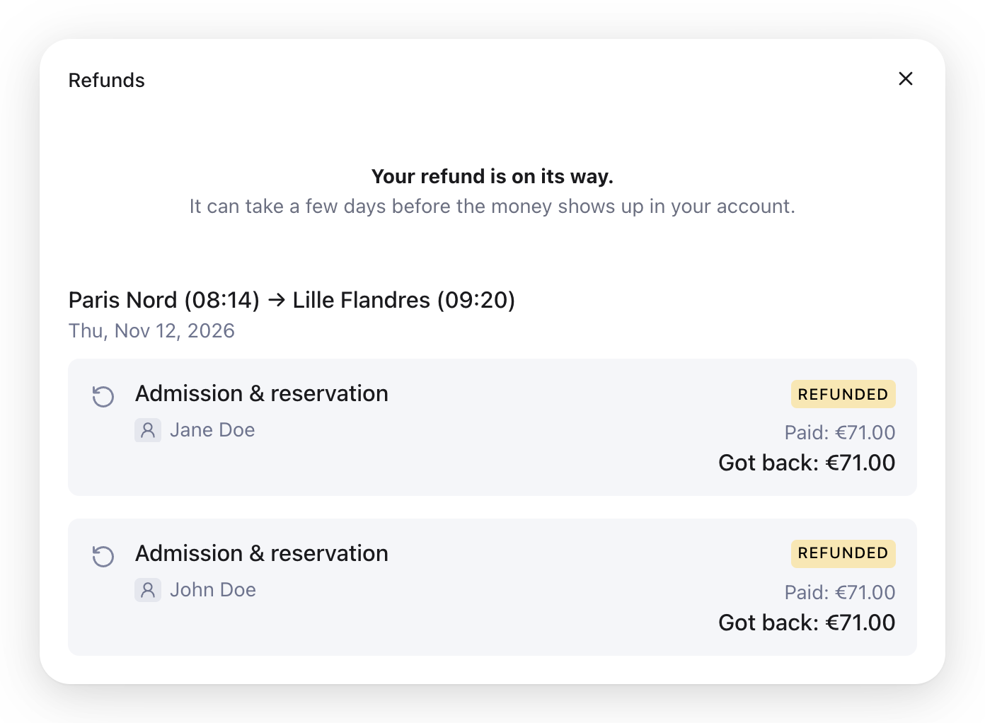The width and height of the screenshot is (985, 723).
Task: Click "Got back: €71.00" in John Doe's card
Action: 807,623
